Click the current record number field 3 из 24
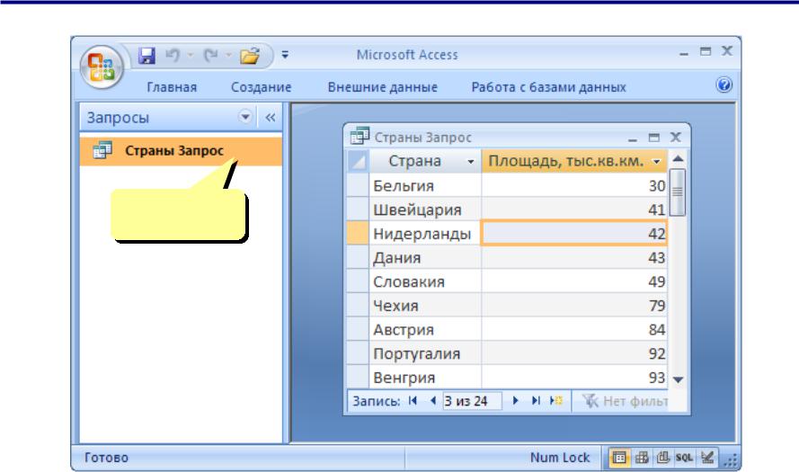This screenshot has width=799, height=472. click(x=472, y=401)
